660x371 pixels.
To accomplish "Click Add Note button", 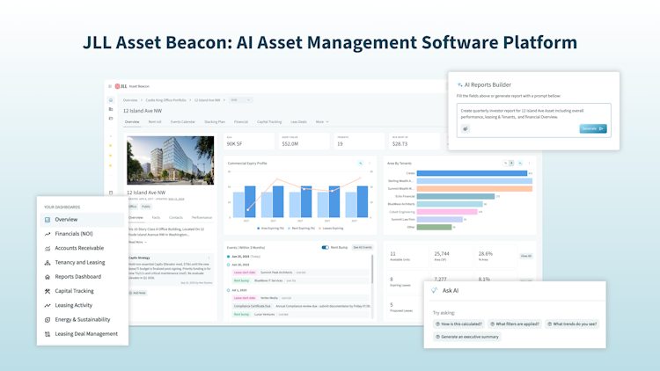I will click(137, 293).
